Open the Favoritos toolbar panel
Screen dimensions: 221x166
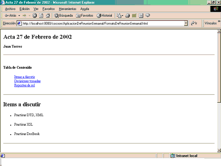point(84,16)
